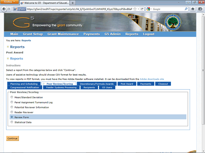Viewport: 205px width, 153px height.
Task: Click Logout in the navigation bar
Action: pos(149,34)
